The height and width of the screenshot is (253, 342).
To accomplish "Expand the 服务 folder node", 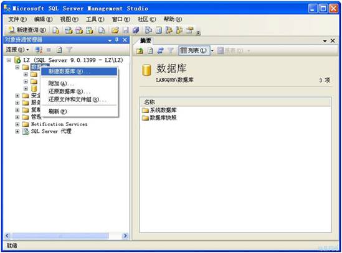I will (17, 103).
